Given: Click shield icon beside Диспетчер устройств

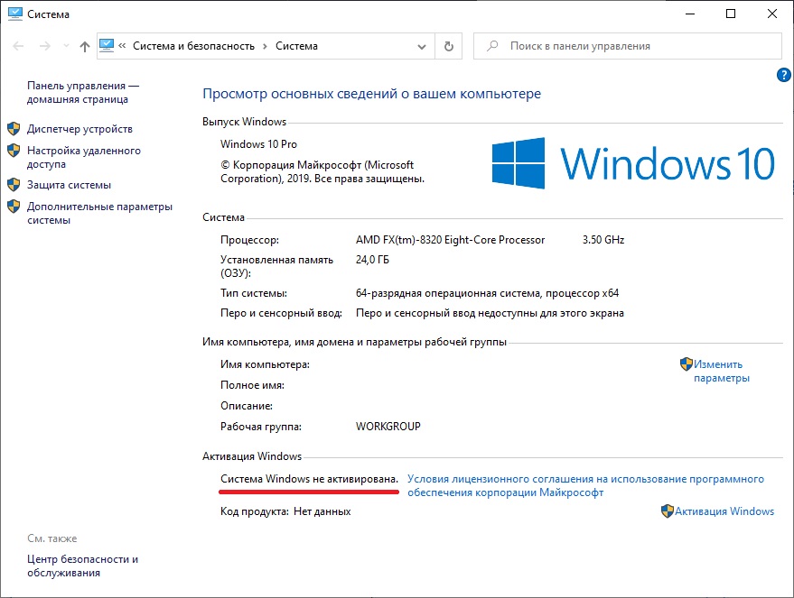Looking at the screenshot, I should tap(14, 129).
